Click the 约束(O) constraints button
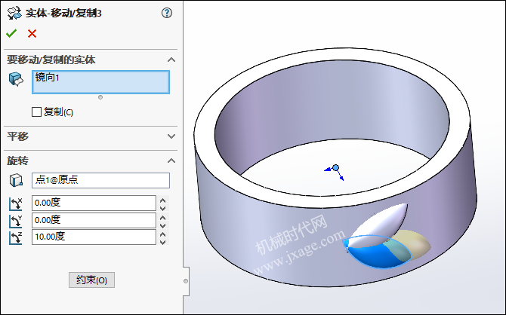The image size is (506, 315). pyautogui.click(x=91, y=280)
